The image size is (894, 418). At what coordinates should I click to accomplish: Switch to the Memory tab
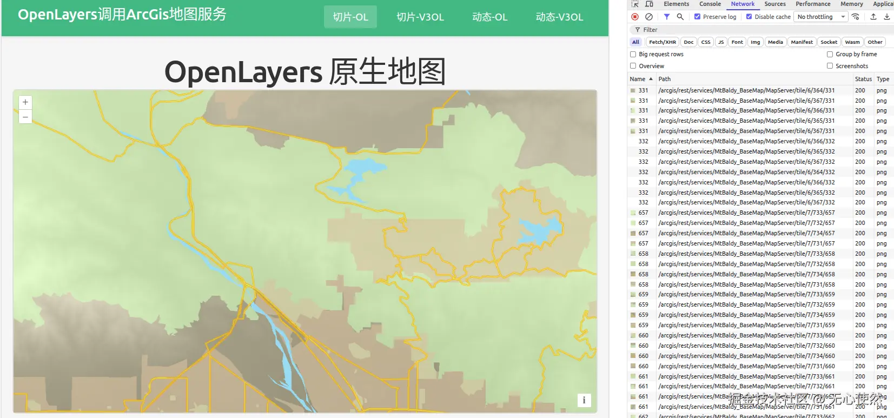852,4
